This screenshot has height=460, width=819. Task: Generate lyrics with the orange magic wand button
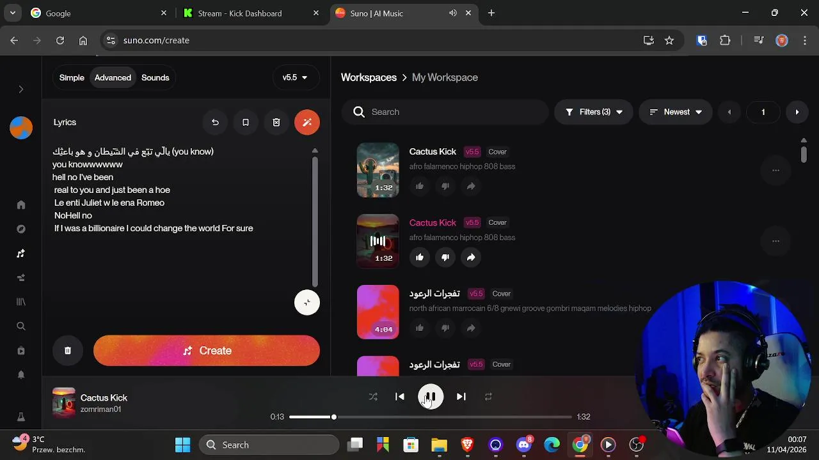[307, 123]
